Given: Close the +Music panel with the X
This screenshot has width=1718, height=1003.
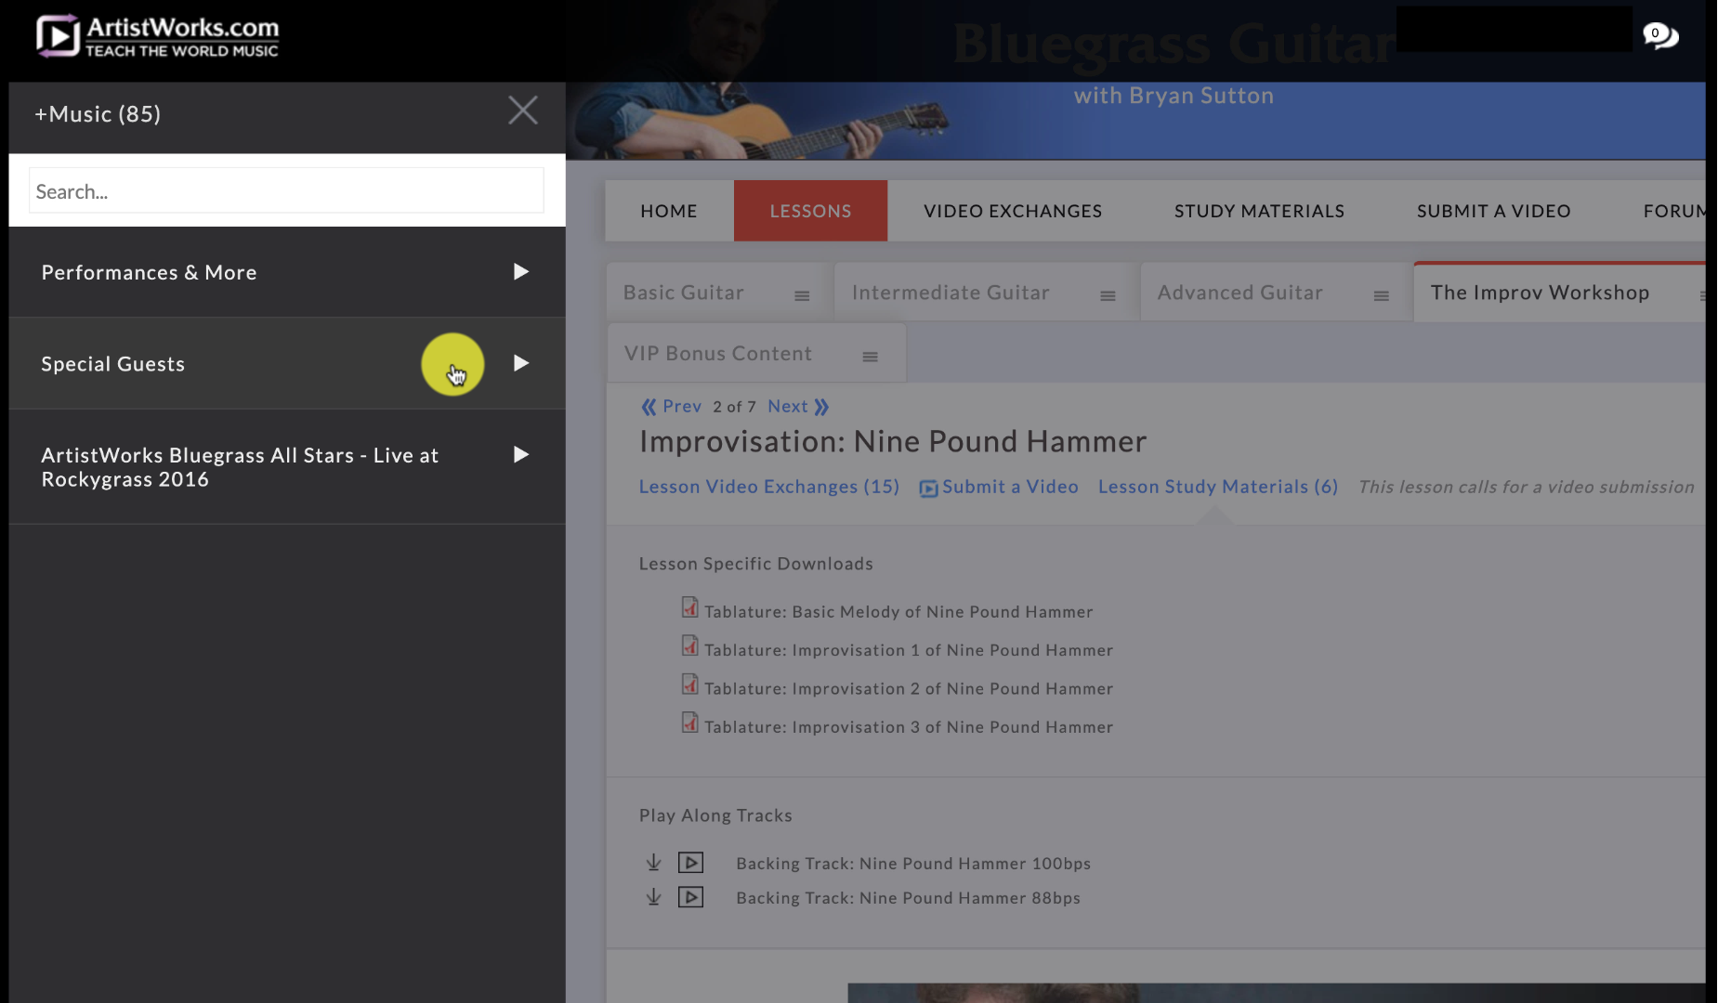Looking at the screenshot, I should click(523, 111).
